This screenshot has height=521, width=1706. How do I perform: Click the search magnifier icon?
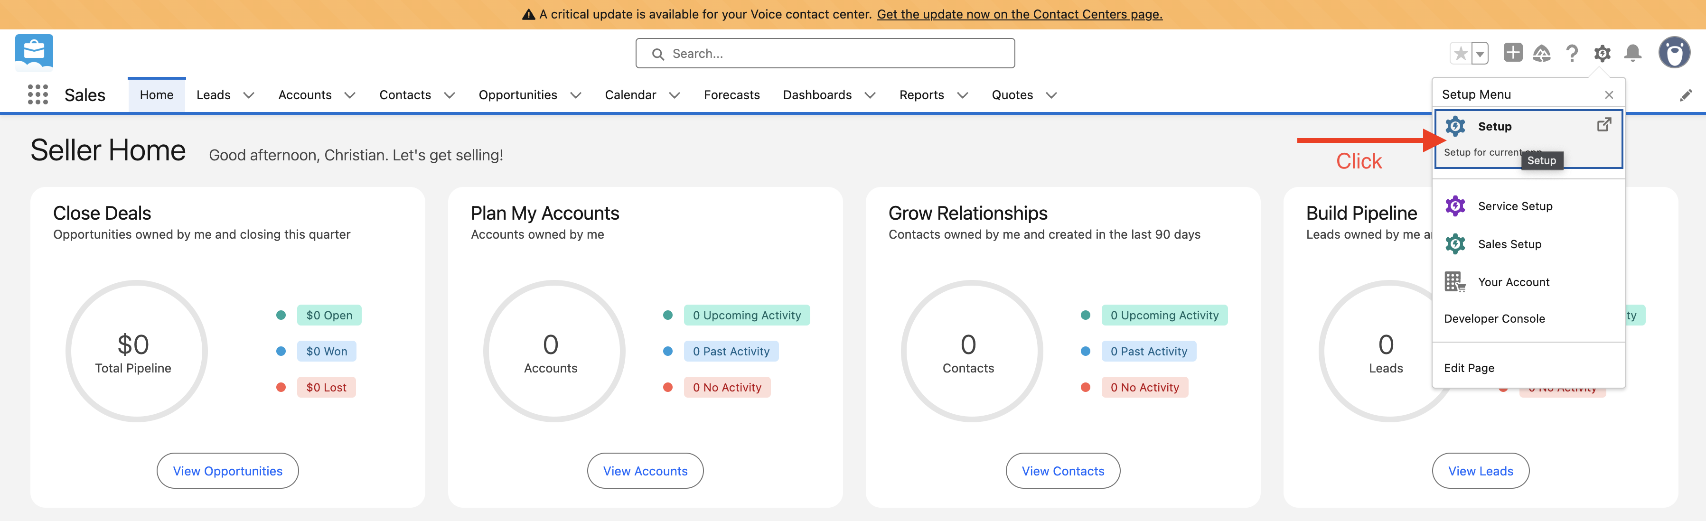657,54
